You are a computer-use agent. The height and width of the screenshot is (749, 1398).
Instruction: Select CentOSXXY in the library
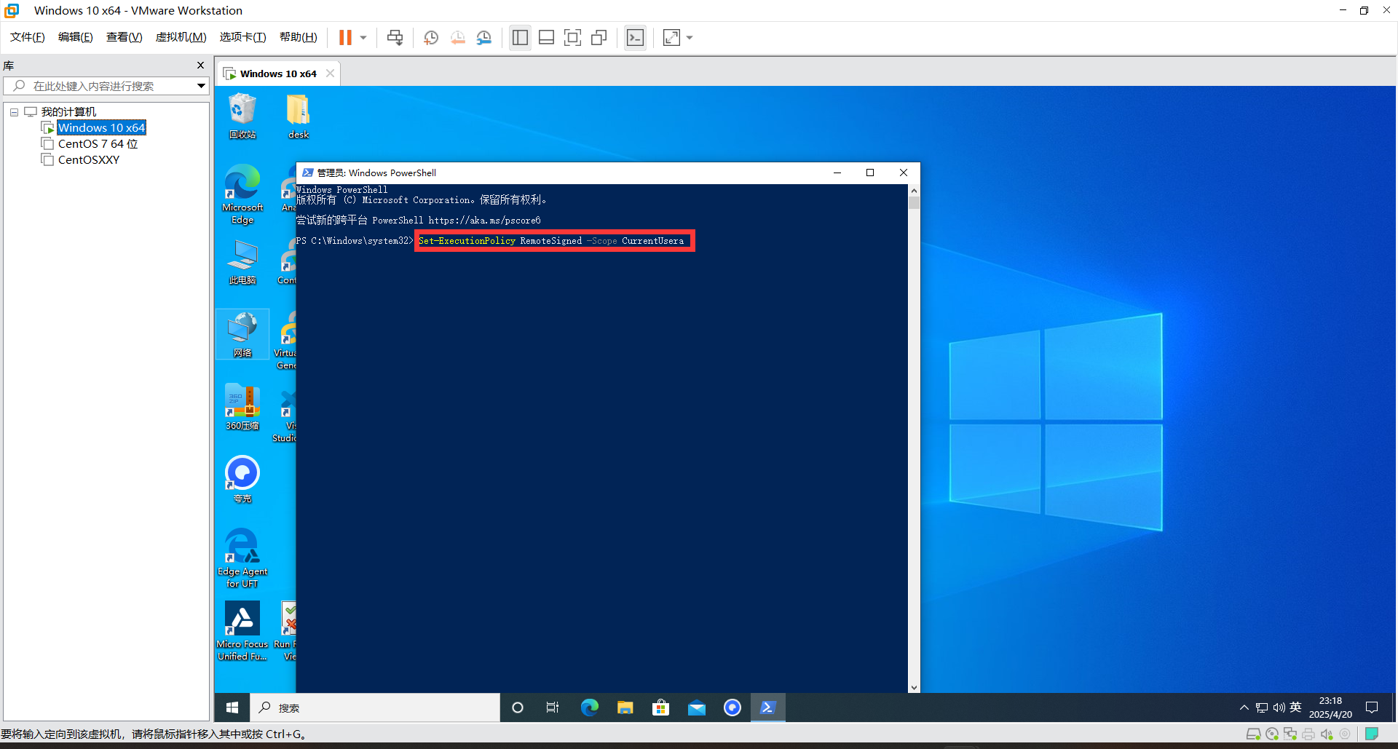(x=88, y=159)
